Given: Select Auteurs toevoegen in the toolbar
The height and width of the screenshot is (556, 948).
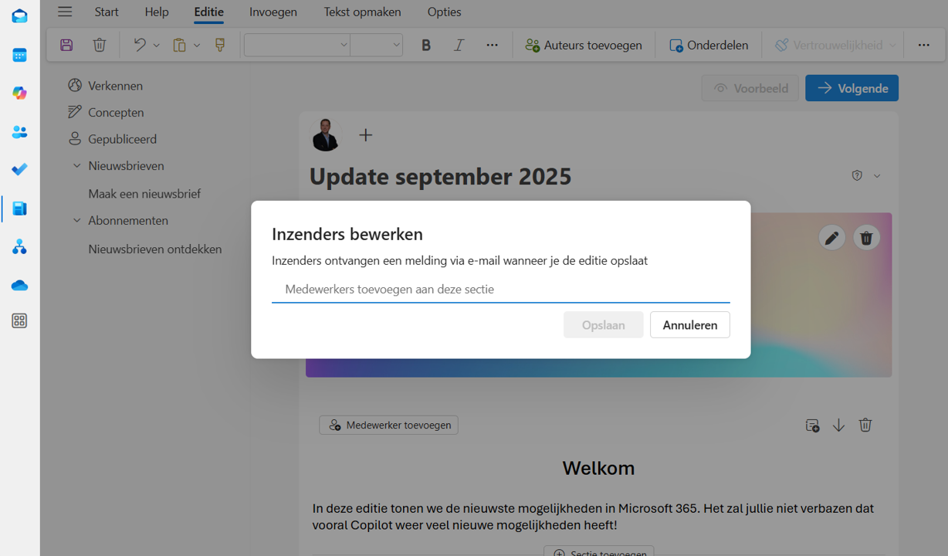Looking at the screenshot, I should point(584,45).
